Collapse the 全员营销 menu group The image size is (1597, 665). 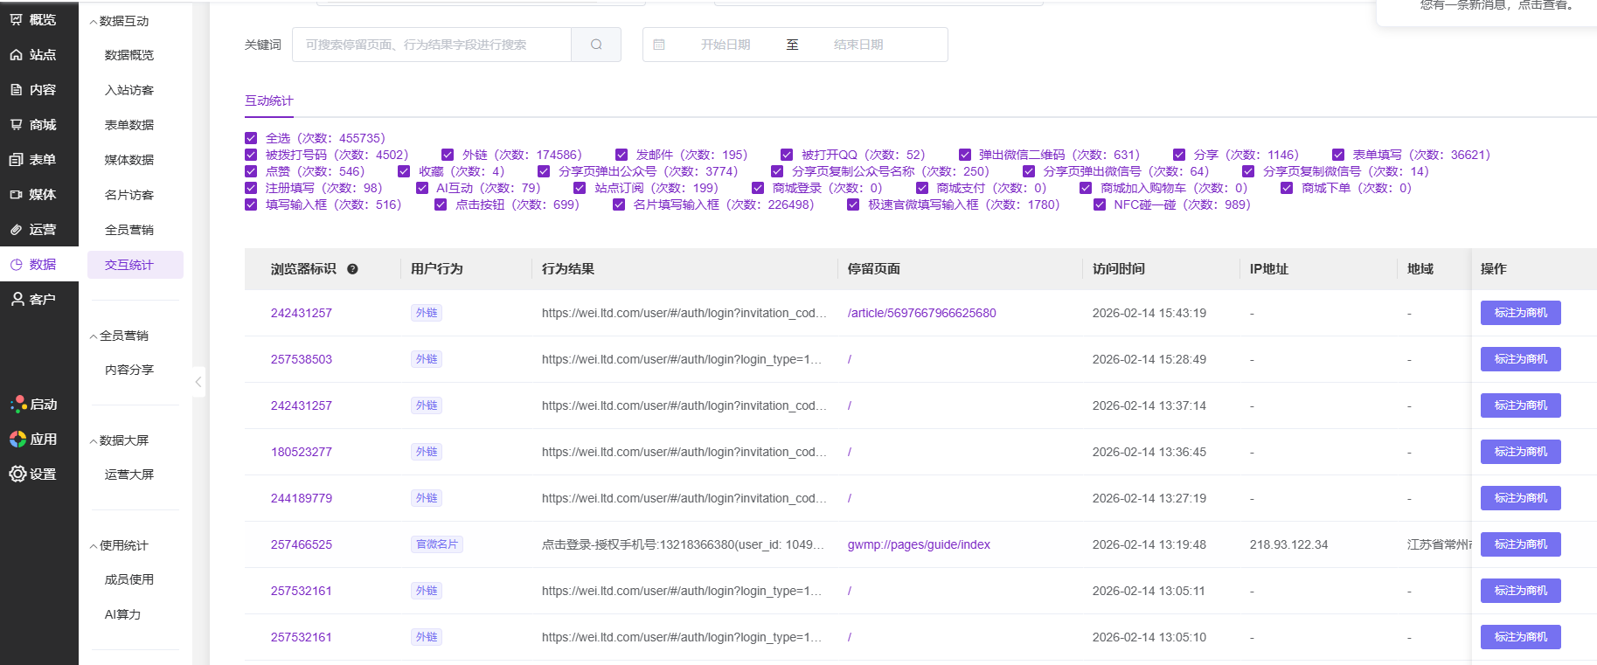click(x=120, y=336)
